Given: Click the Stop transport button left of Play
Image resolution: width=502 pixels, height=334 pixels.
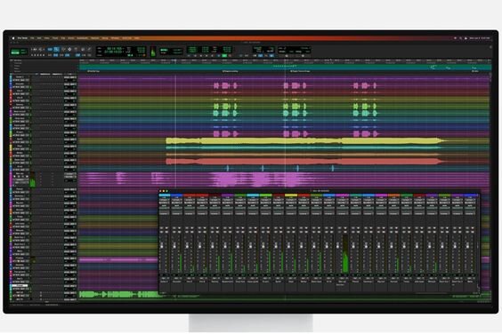Looking at the screenshot, I should (x=219, y=56).
